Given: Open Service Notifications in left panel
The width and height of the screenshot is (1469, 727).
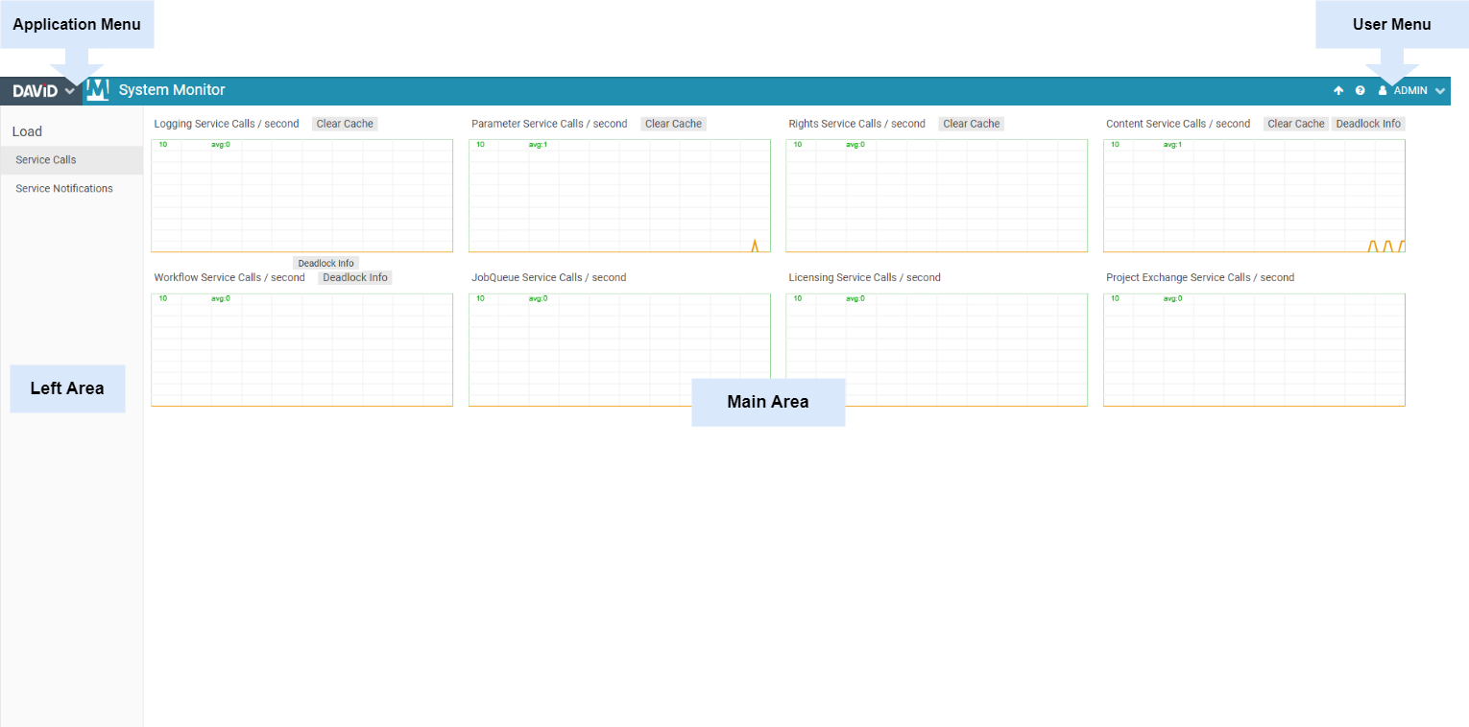Looking at the screenshot, I should click(x=64, y=189).
